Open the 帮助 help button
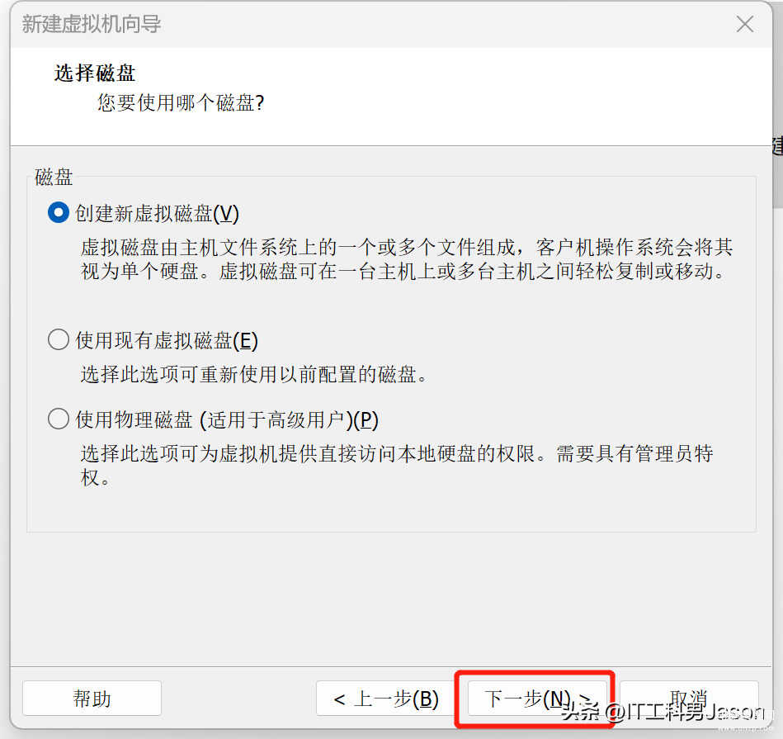 [x=92, y=698]
